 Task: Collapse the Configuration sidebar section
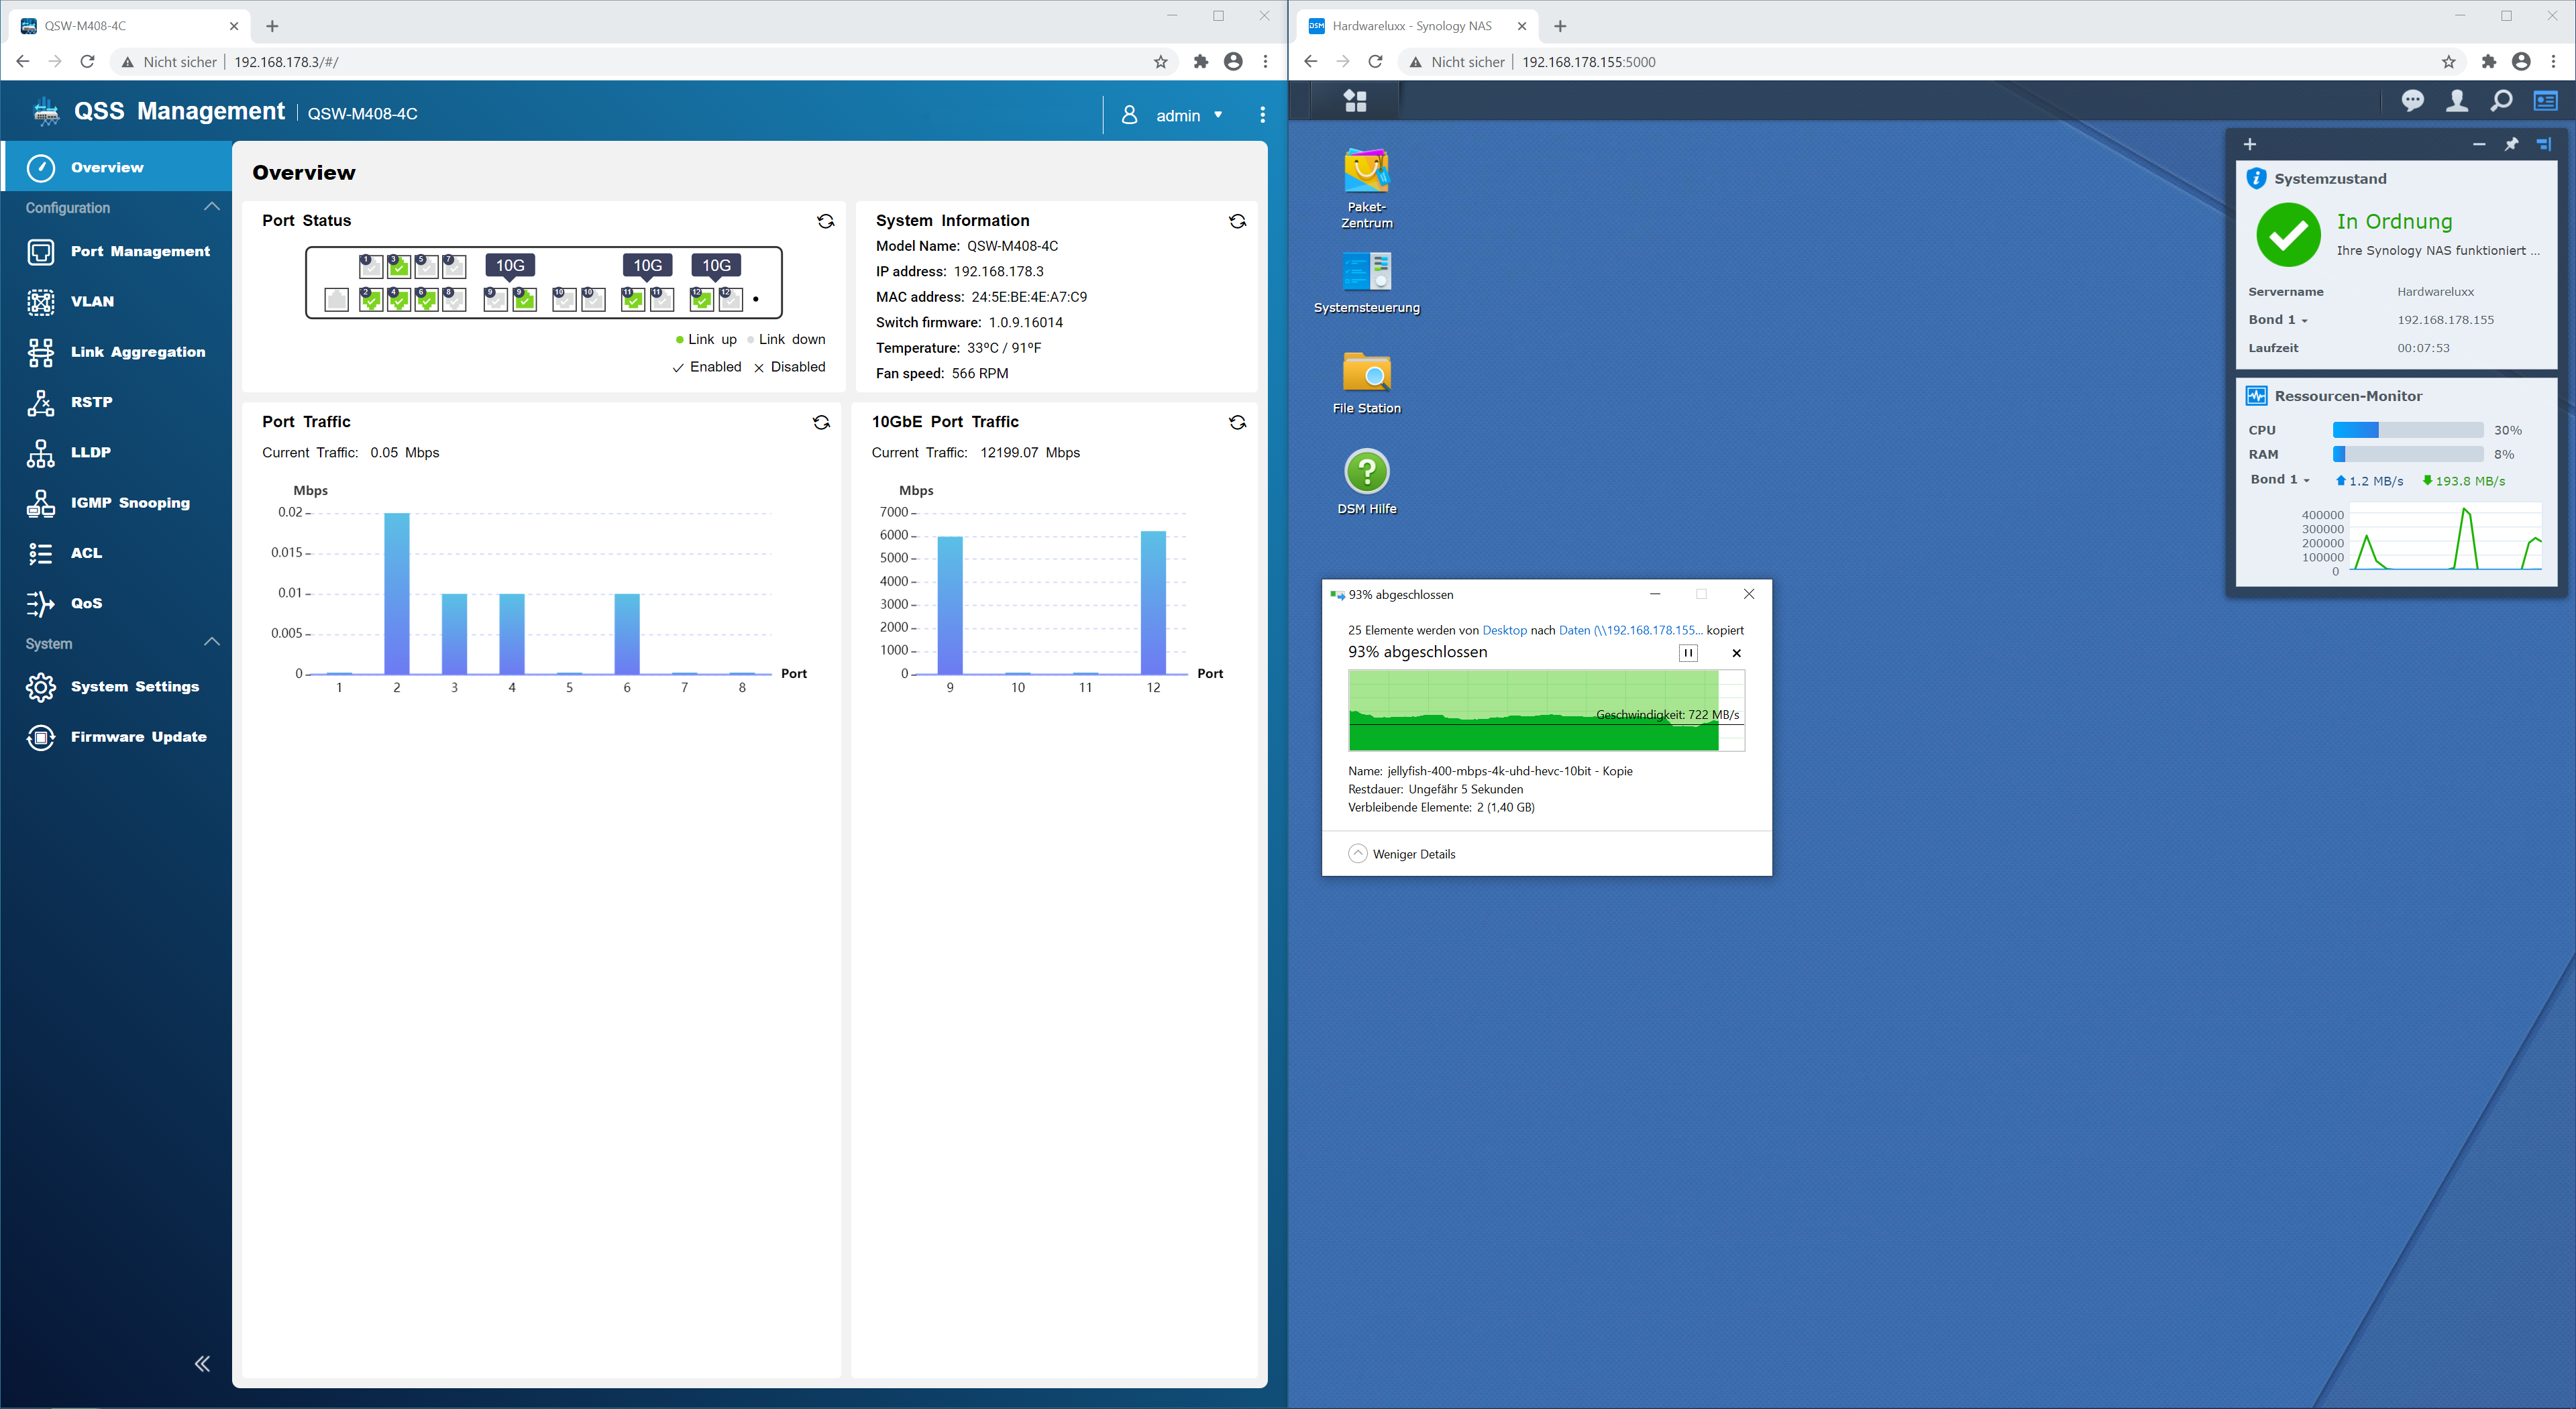pos(211,207)
